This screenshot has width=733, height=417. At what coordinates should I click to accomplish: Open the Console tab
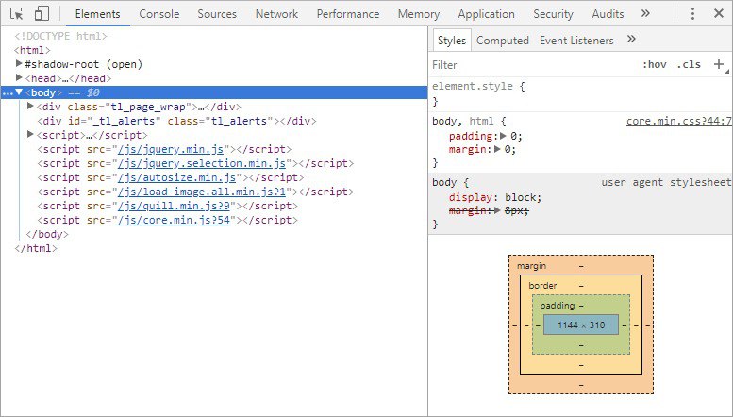158,14
